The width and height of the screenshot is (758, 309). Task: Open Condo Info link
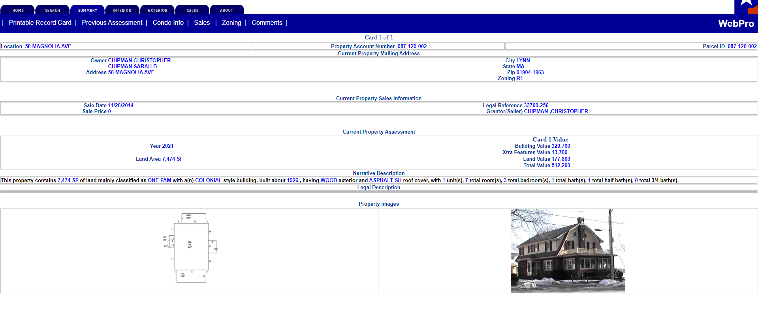pyautogui.click(x=168, y=23)
